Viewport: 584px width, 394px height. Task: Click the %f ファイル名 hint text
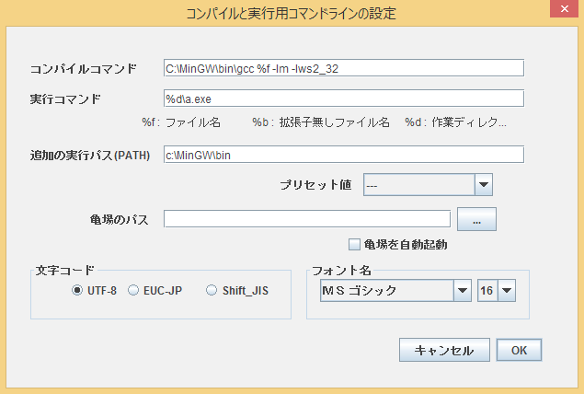(181, 122)
